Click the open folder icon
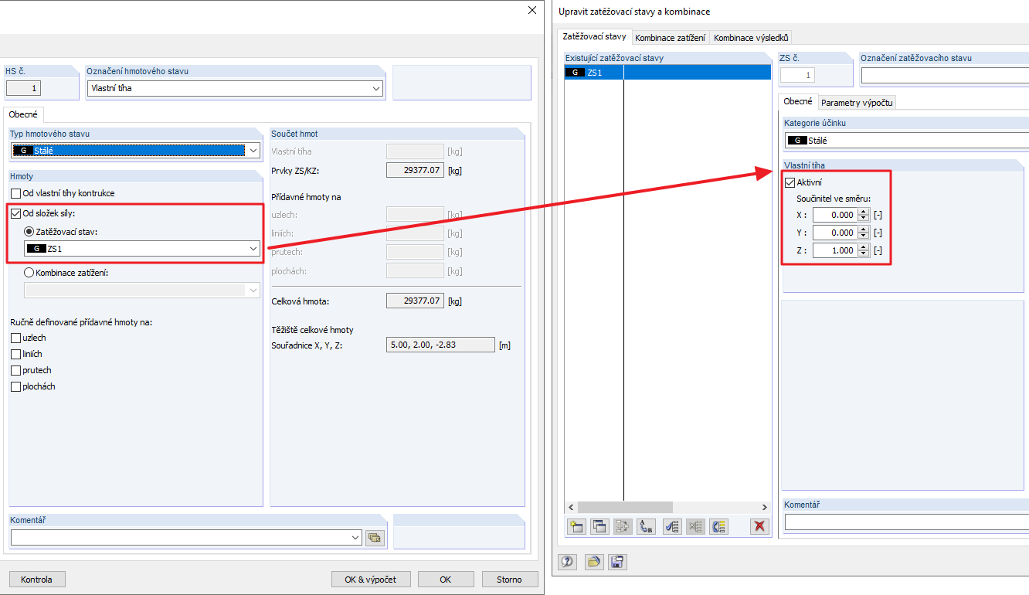This screenshot has height=595, width=1029. (x=593, y=562)
